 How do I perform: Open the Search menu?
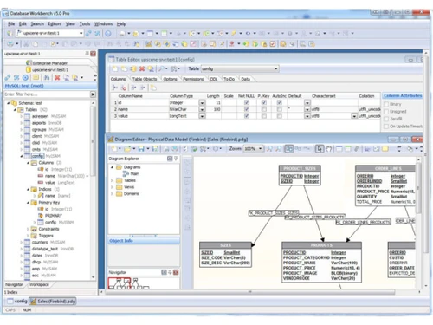(37, 24)
